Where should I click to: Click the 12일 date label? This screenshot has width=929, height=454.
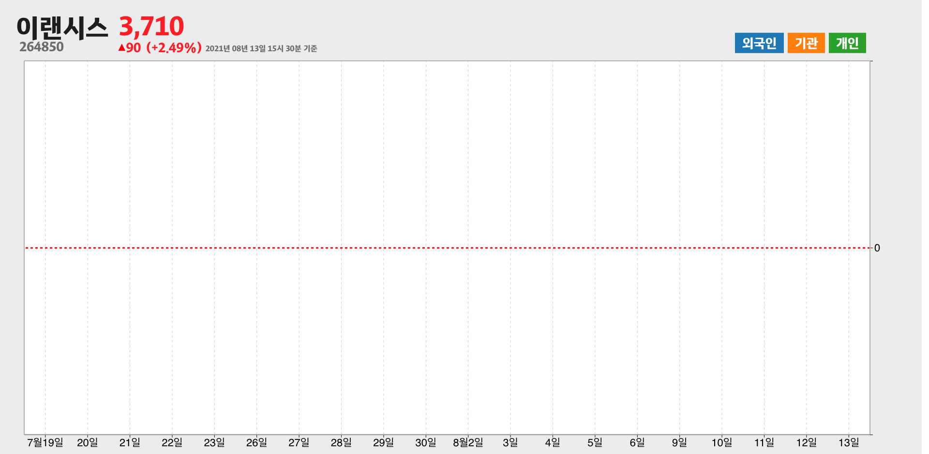(x=807, y=442)
